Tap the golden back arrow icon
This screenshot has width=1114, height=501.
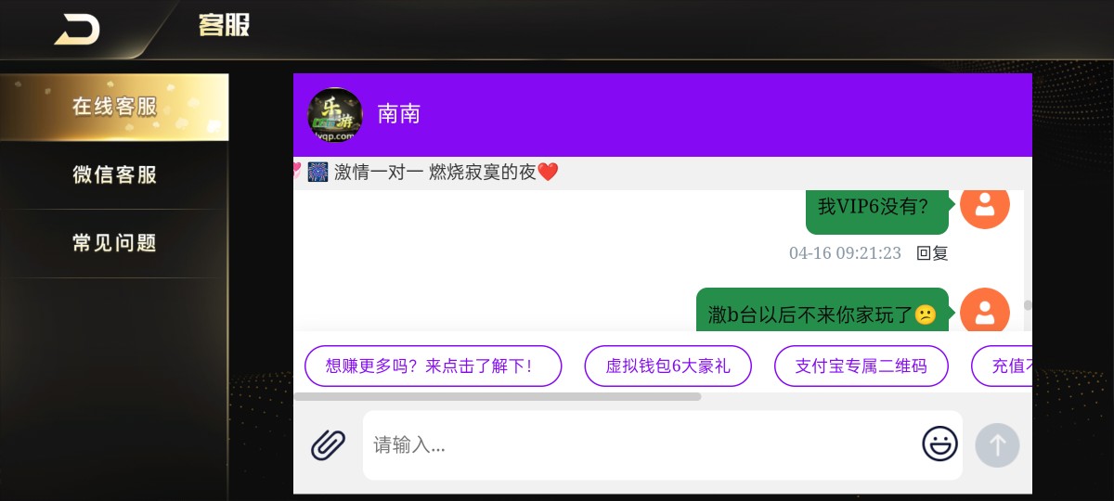coord(77,30)
